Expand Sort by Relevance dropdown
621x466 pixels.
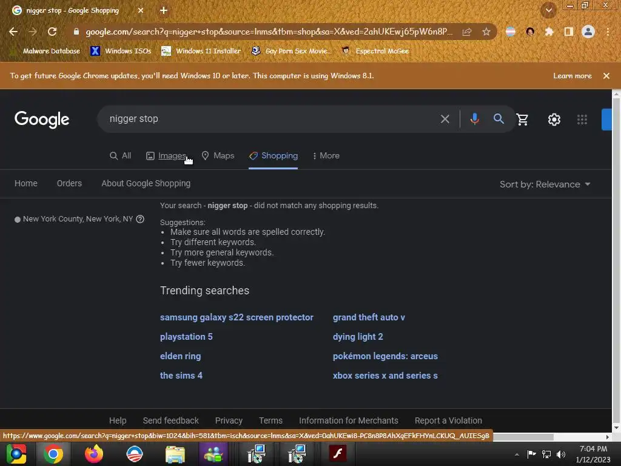click(x=545, y=184)
